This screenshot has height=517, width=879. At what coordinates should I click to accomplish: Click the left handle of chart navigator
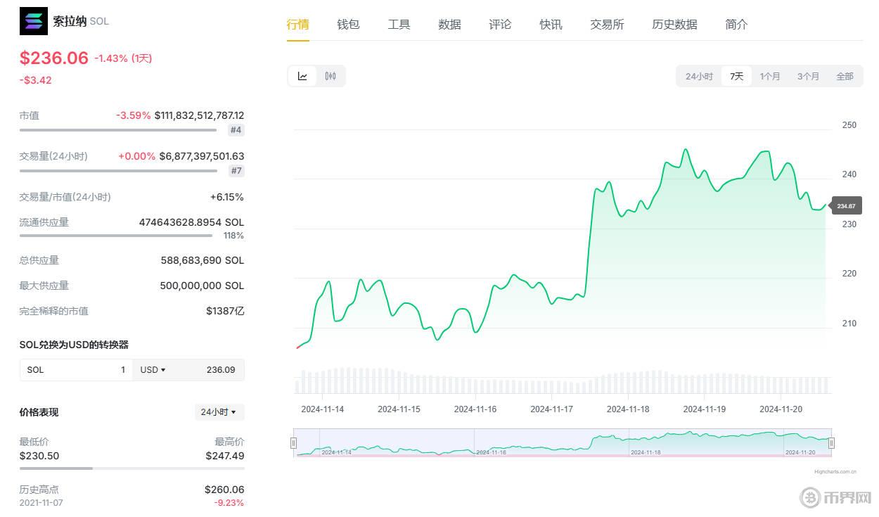coord(294,443)
